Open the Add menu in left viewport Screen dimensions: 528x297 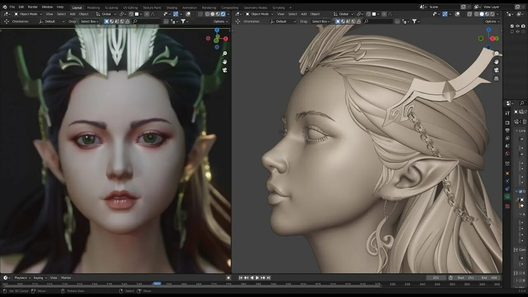click(x=72, y=14)
